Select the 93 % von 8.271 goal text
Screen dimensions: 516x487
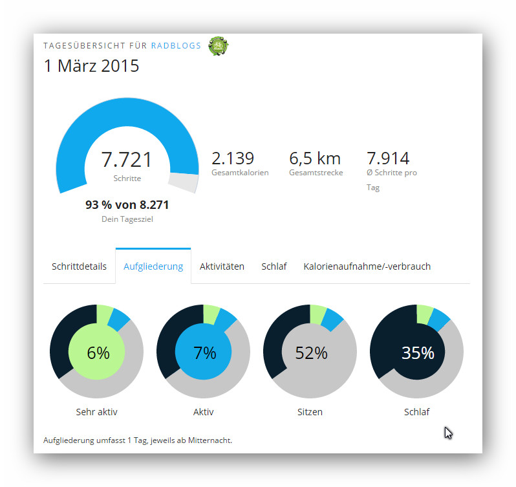(x=127, y=205)
